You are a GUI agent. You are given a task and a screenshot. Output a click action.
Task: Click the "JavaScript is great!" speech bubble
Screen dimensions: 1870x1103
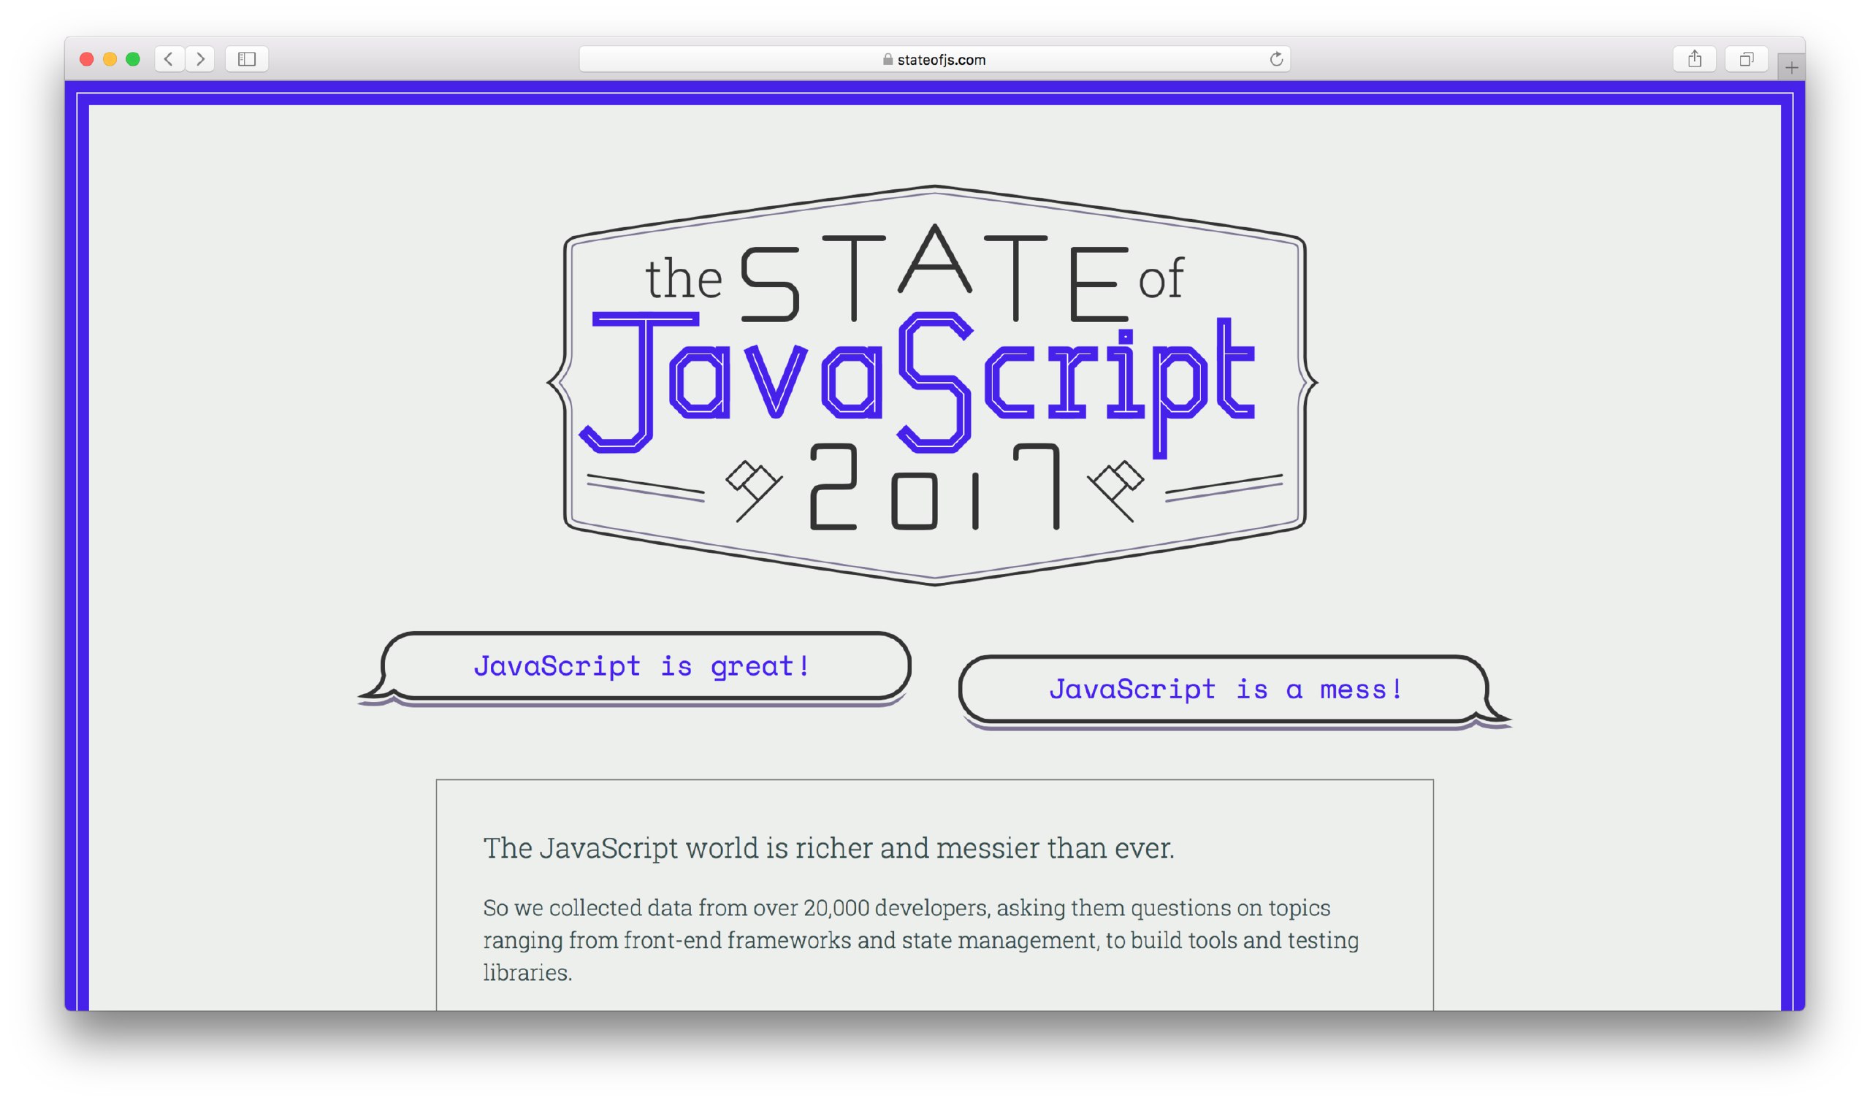pos(636,668)
